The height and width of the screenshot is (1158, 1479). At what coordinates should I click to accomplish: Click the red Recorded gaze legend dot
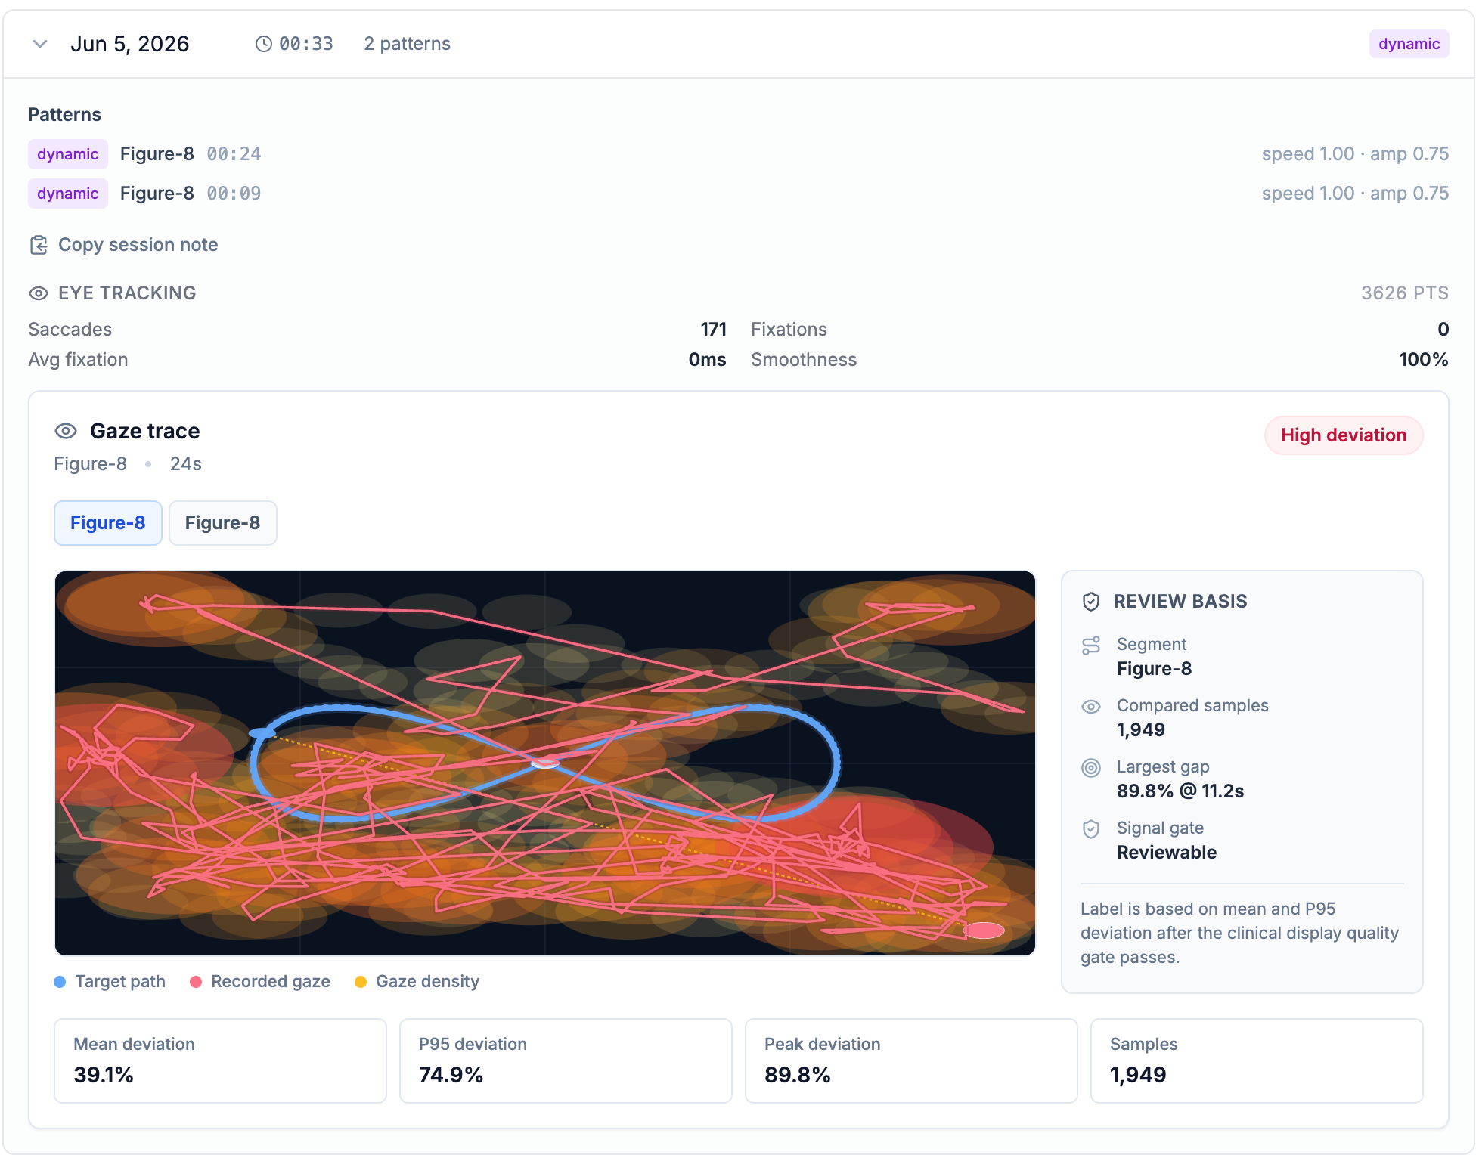point(196,982)
